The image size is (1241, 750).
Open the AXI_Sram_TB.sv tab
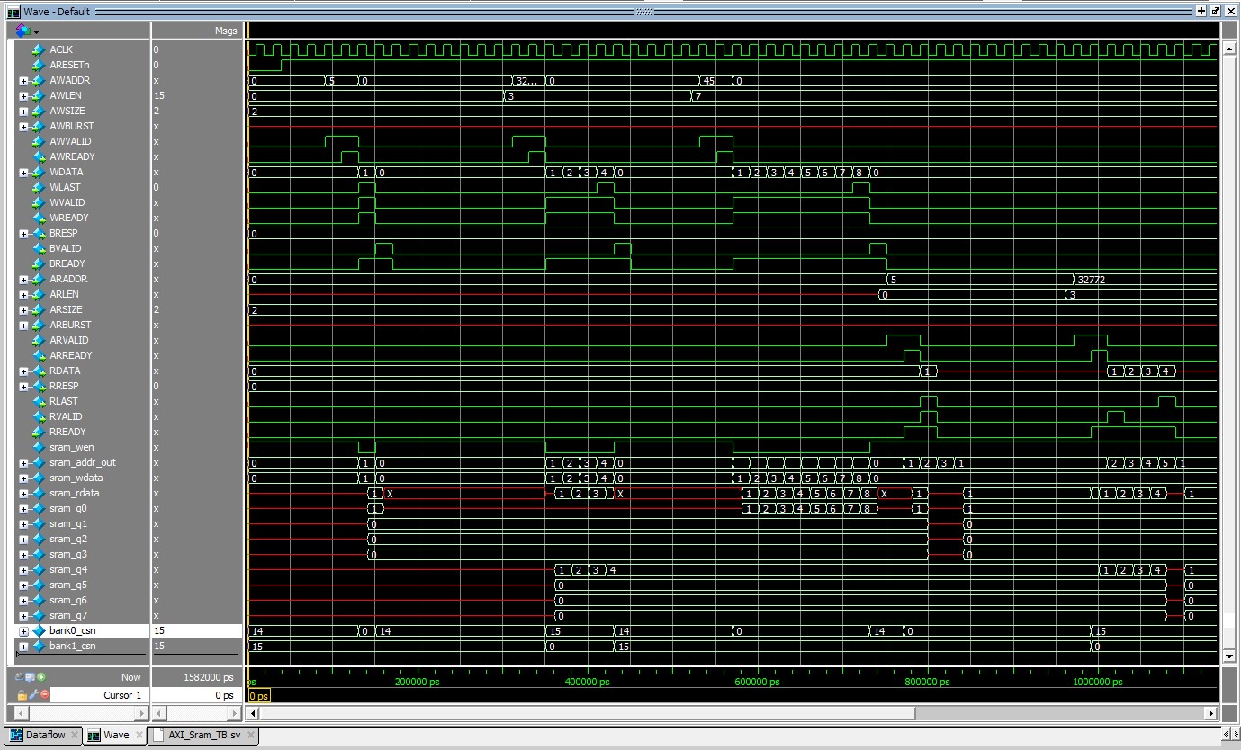202,735
